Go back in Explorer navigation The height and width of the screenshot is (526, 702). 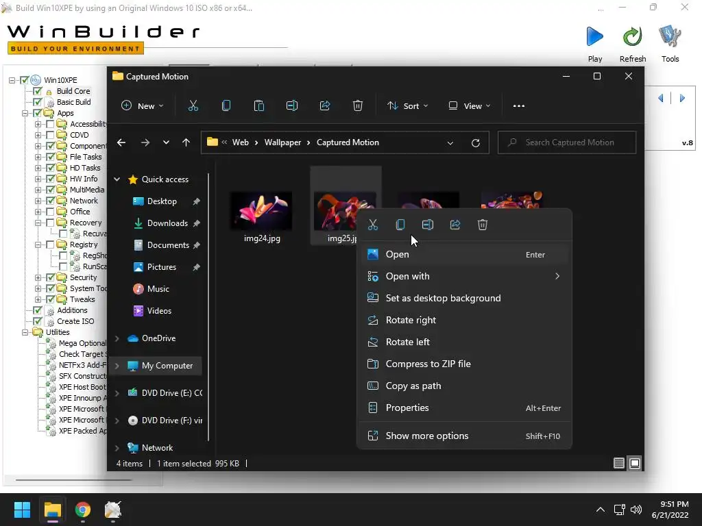point(121,142)
